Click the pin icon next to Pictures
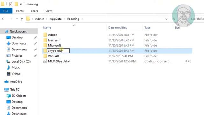204x115 pixels. click(35, 56)
